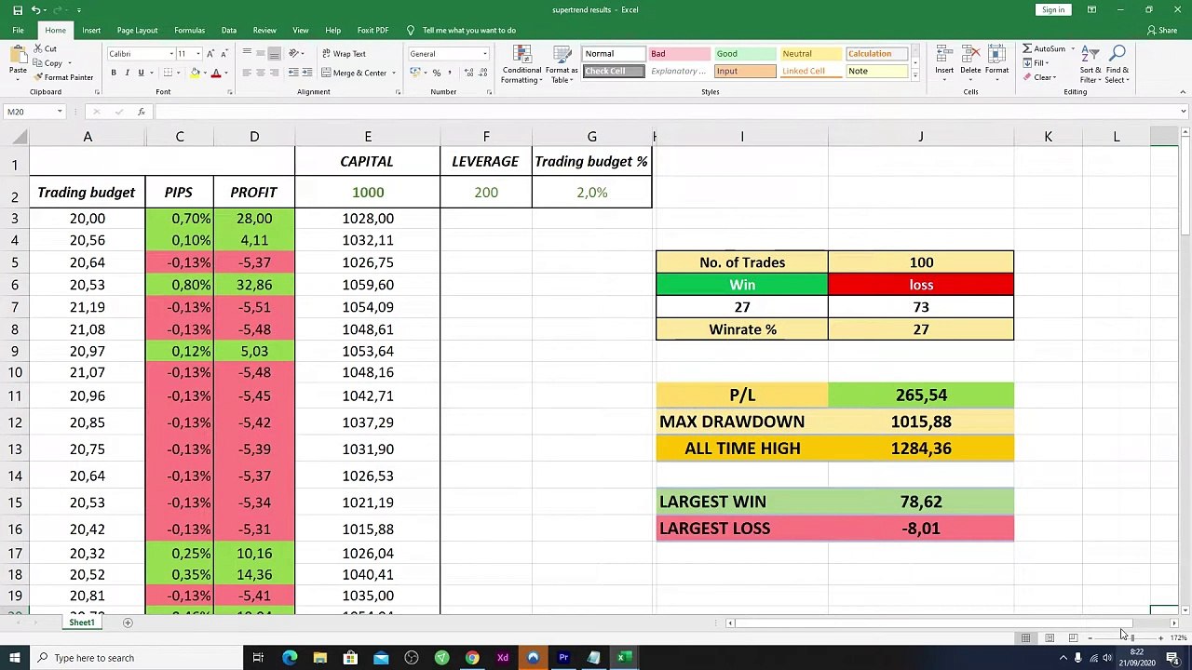Toggle Italic formatting
Viewport: 1192px width, 670px height.
coord(128,73)
